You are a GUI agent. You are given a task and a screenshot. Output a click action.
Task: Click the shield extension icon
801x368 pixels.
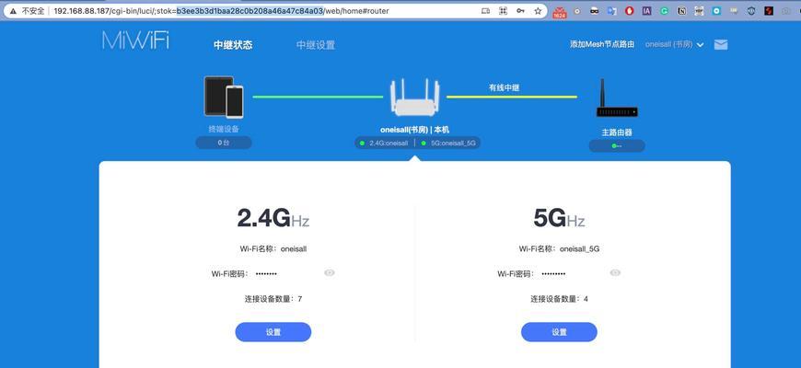751,11
